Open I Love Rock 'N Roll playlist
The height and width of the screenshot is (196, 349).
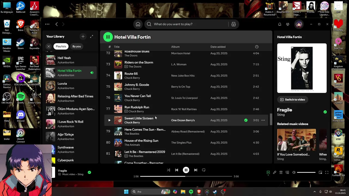(x=70, y=124)
